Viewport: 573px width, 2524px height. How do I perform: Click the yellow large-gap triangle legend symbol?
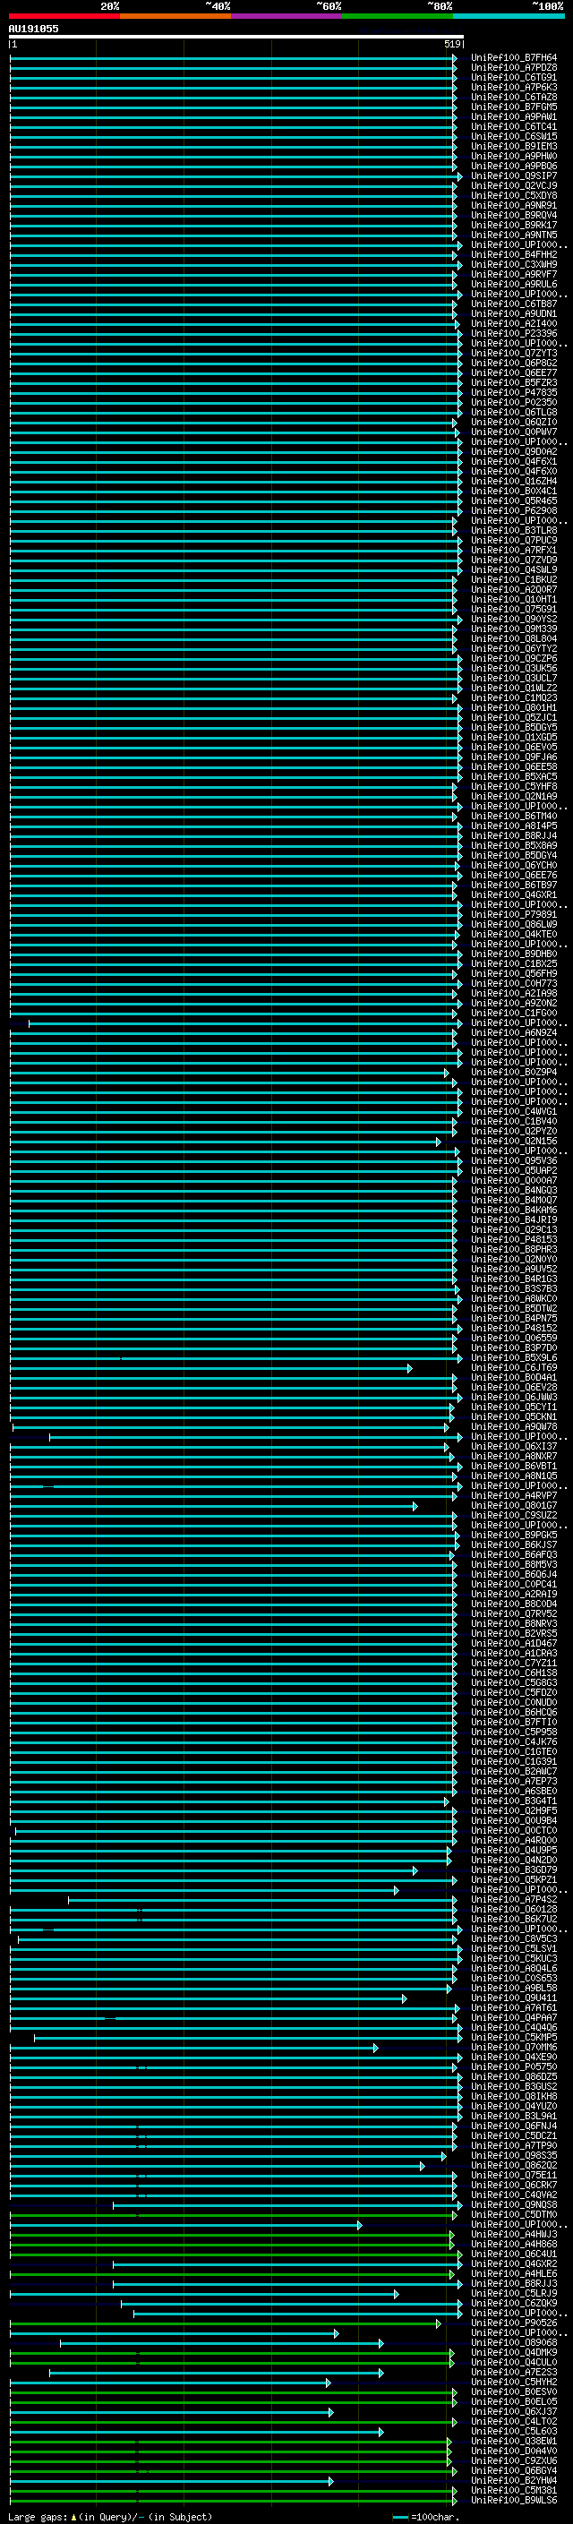pos(73,2517)
